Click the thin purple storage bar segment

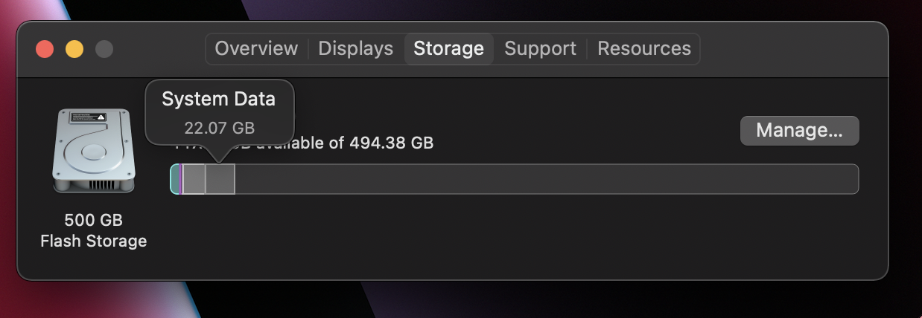[181, 180]
